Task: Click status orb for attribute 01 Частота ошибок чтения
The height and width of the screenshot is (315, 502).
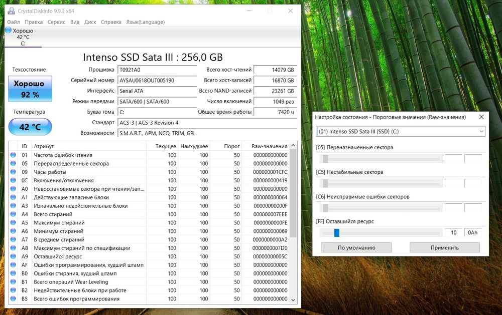Action: pyautogui.click(x=13, y=155)
